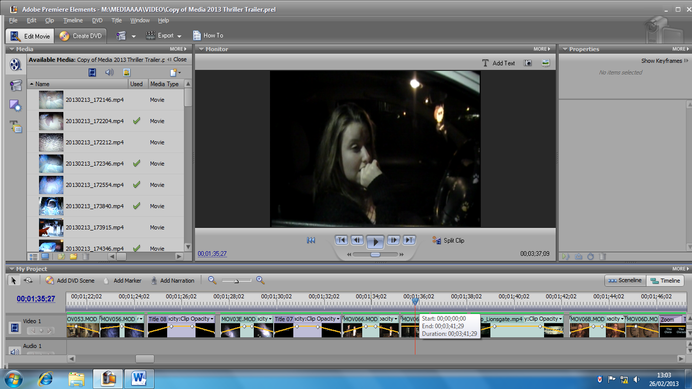Collapse the Properties panel using its triangle
The height and width of the screenshot is (389, 692).
564,49
